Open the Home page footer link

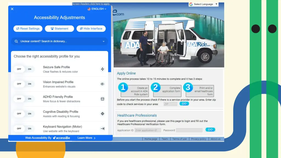click(x=151, y=139)
